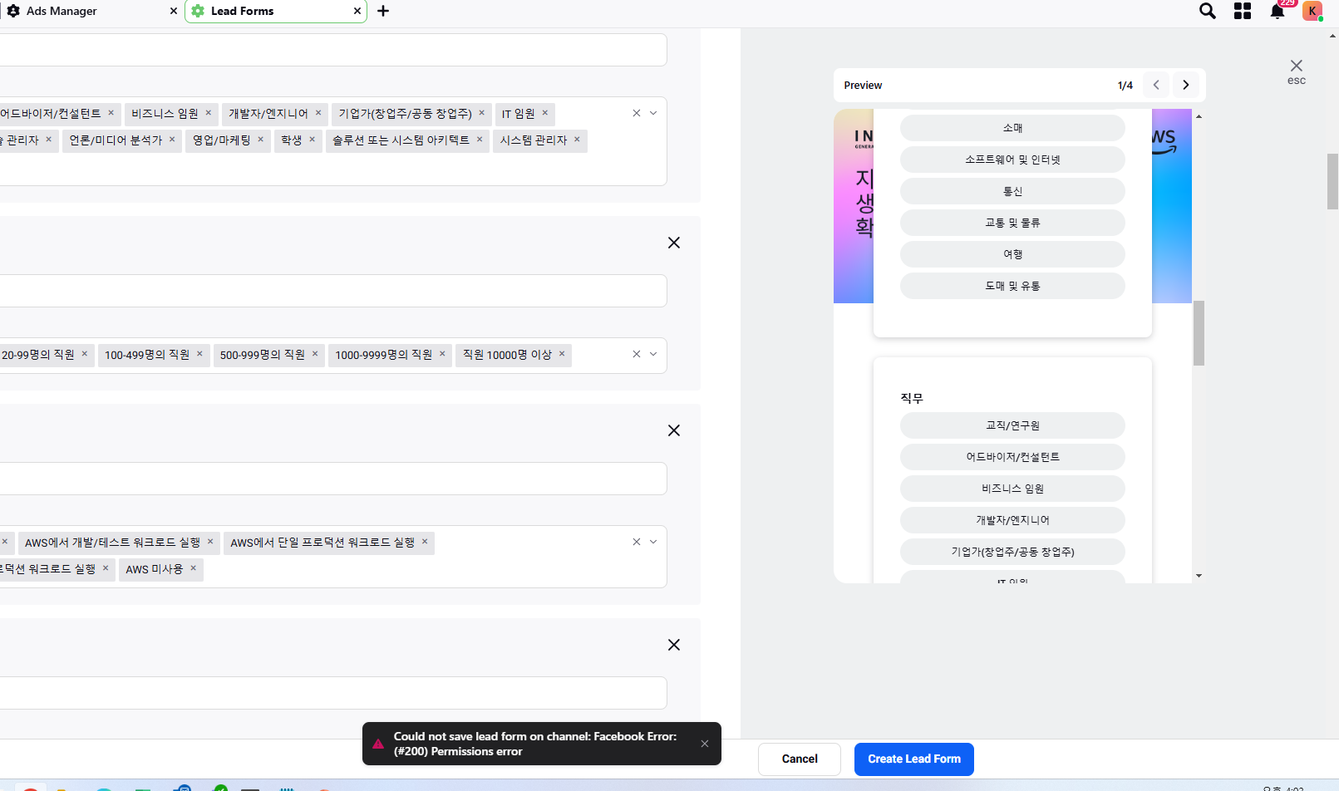This screenshot has height=791, width=1339.
Task: Select 도매 및 유통 preview option
Action: click(x=1012, y=286)
